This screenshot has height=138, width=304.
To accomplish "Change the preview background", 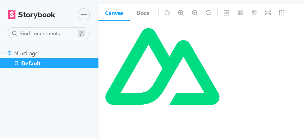I will pyautogui.click(x=226, y=13).
